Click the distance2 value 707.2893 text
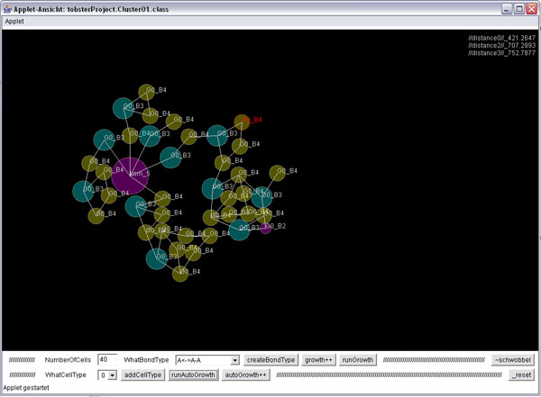The height and width of the screenshot is (397, 541). (501, 46)
